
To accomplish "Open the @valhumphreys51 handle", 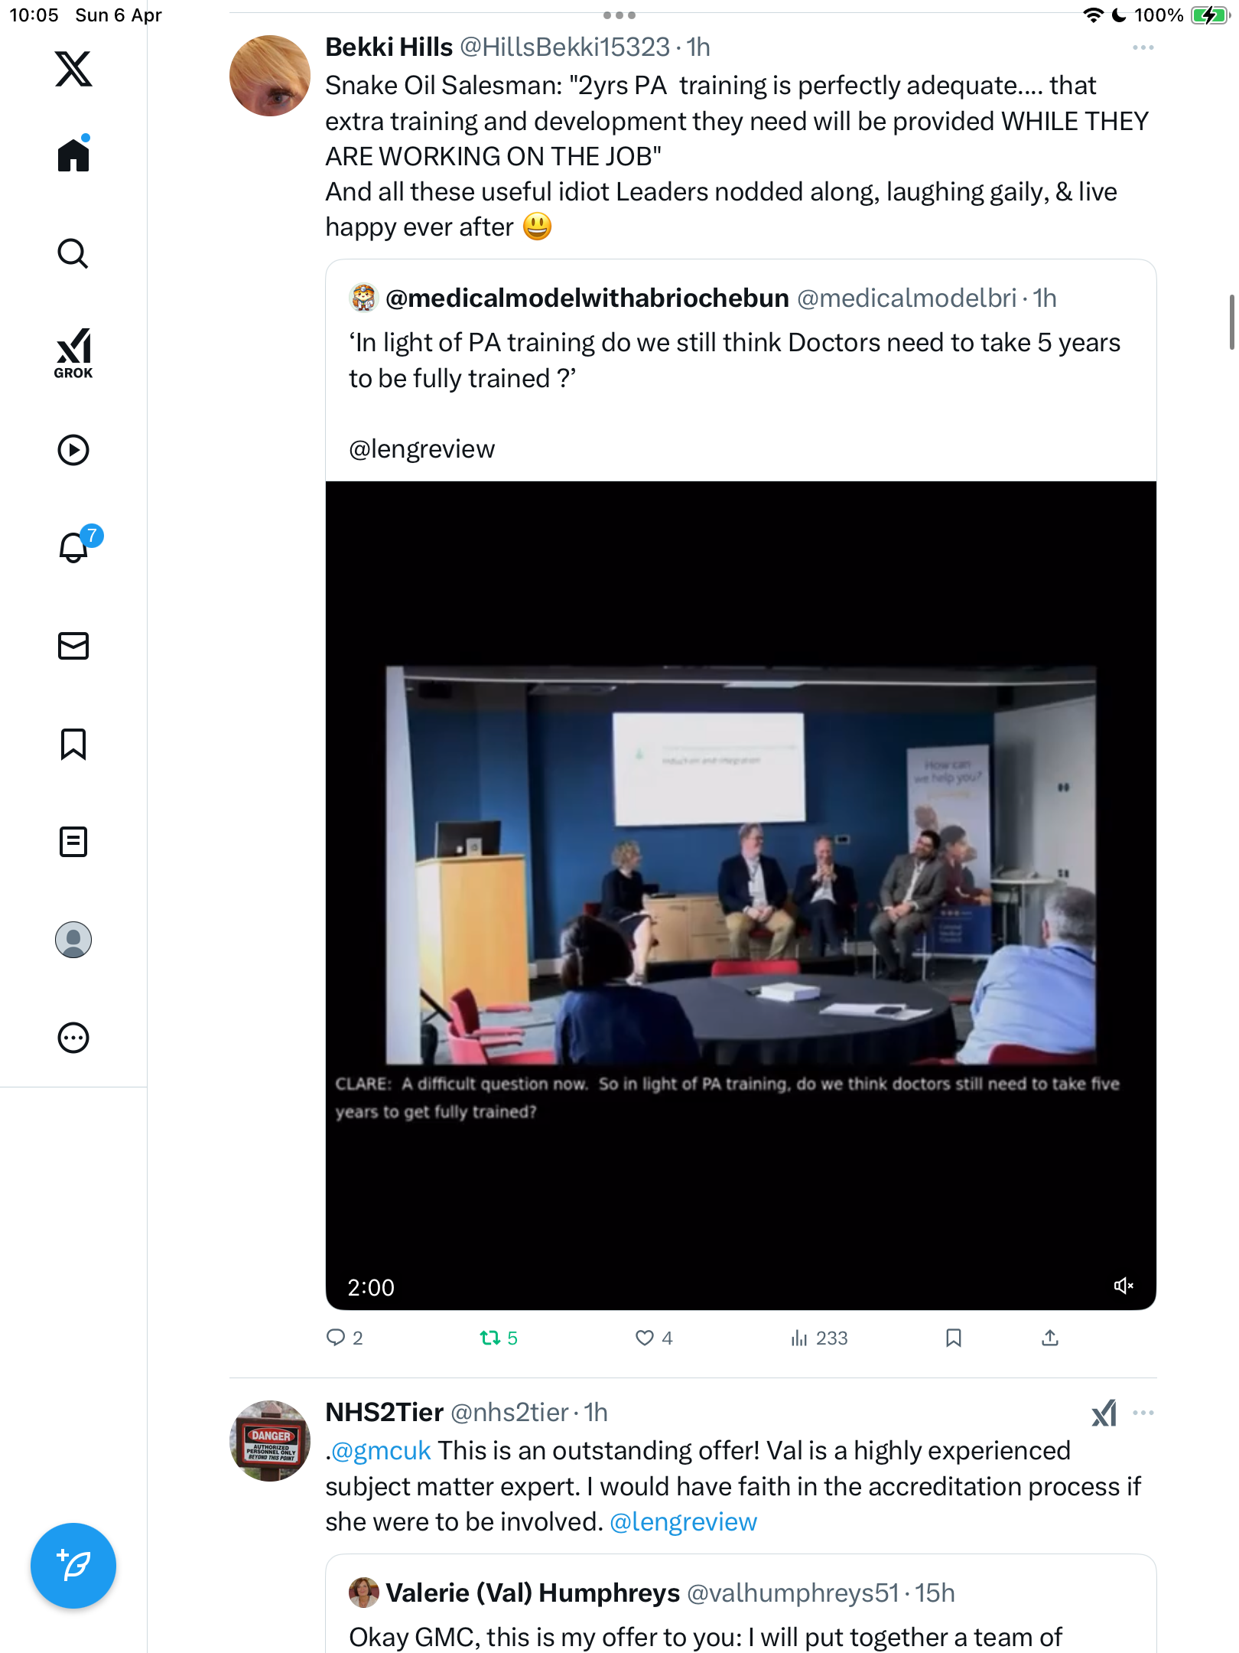I will click(792, 1593).
